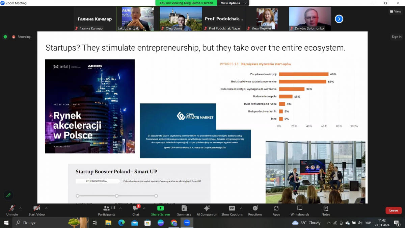The width and height of the screenshot is (405, 228).
Task: Start Video using the camera icon
Action: click(x=36, y=208)
